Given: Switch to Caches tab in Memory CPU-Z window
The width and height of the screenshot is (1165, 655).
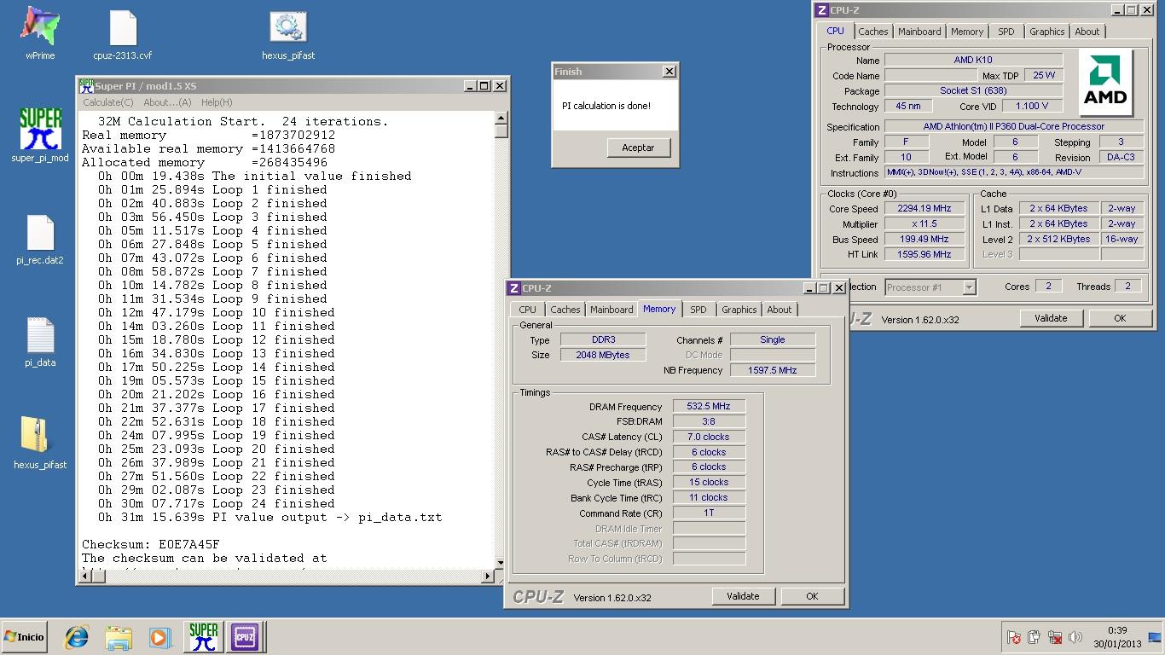Looking at the screenshot, I should (565, 310).
